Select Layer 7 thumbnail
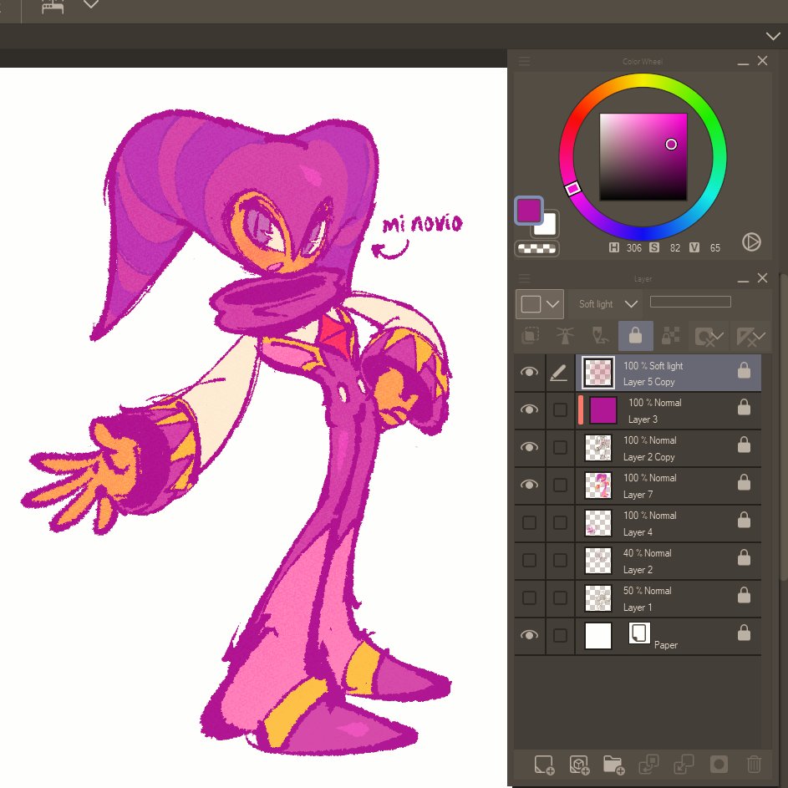This screenshot has width=788, height=788. (x=598, y=485)
